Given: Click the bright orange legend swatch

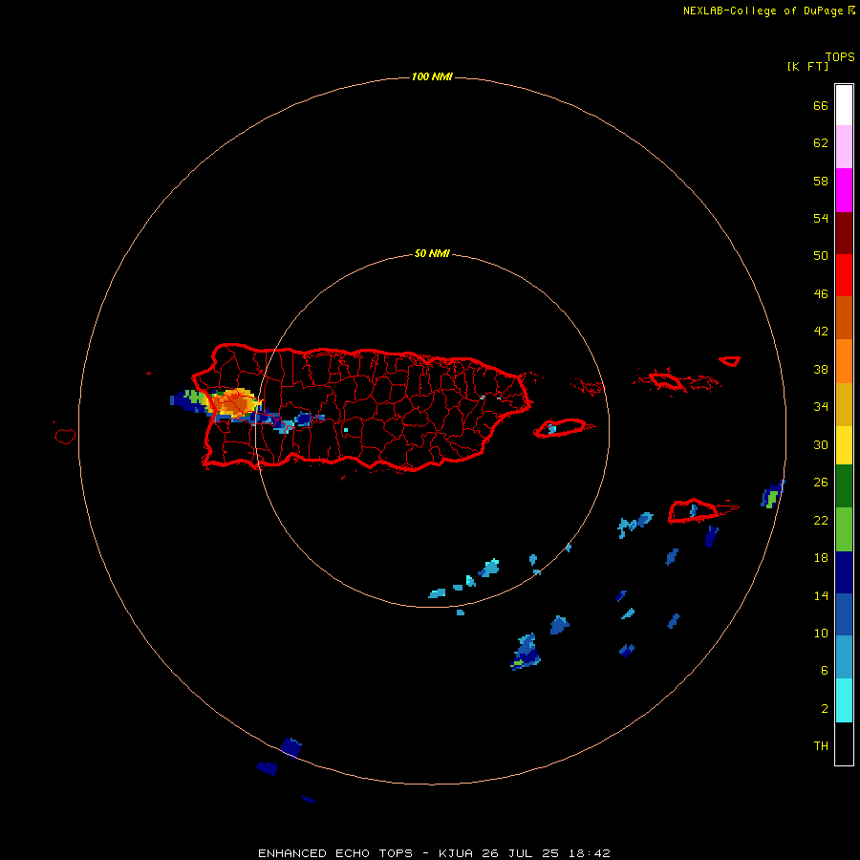Looking at the screenshot, I should coord(844,361).
